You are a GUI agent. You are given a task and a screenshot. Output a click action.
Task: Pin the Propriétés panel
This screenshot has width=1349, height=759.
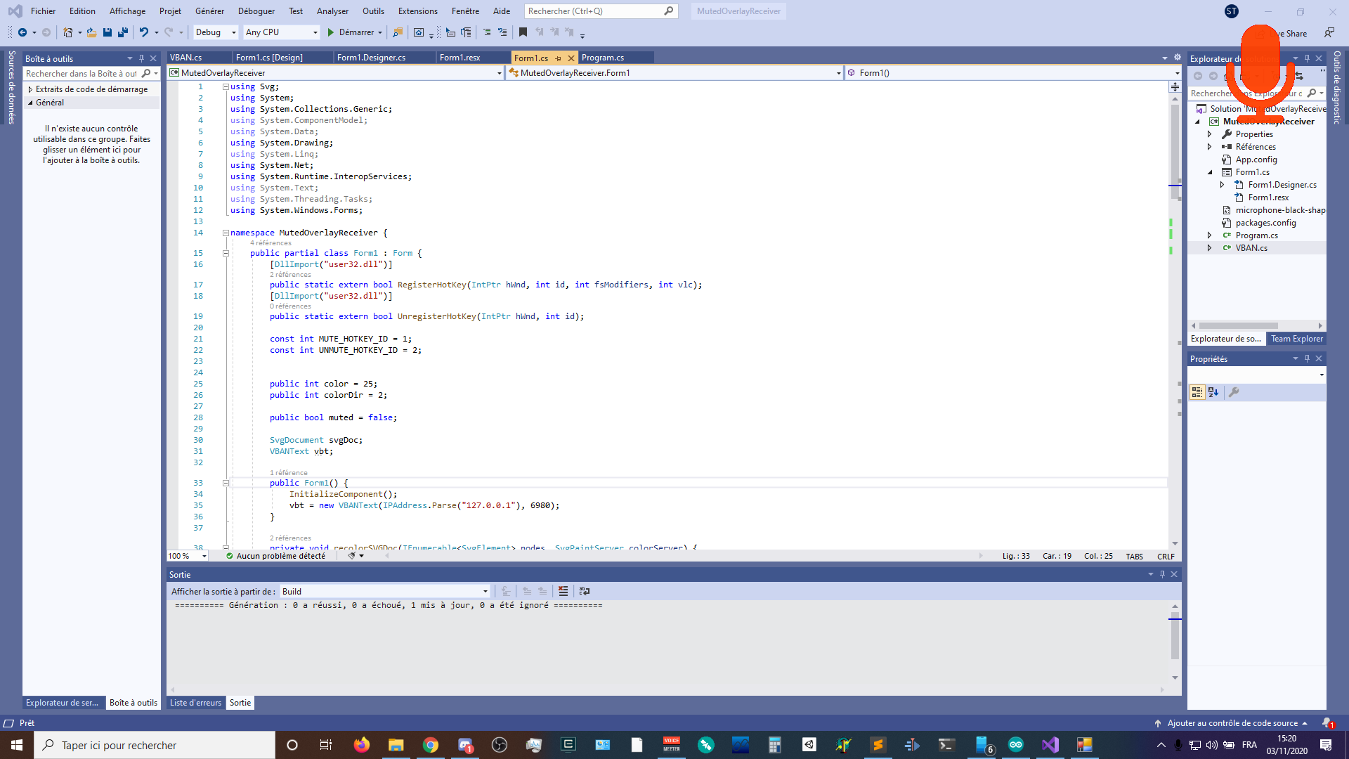tap(1307, 358)
